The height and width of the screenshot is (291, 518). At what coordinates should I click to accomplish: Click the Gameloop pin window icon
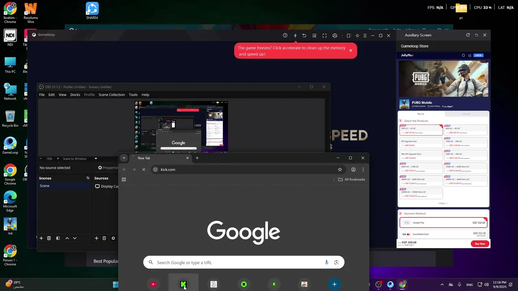coord(357,36)
